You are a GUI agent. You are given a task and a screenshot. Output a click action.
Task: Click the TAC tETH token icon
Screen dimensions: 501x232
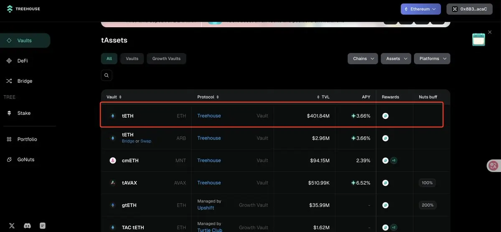(113, 227)
